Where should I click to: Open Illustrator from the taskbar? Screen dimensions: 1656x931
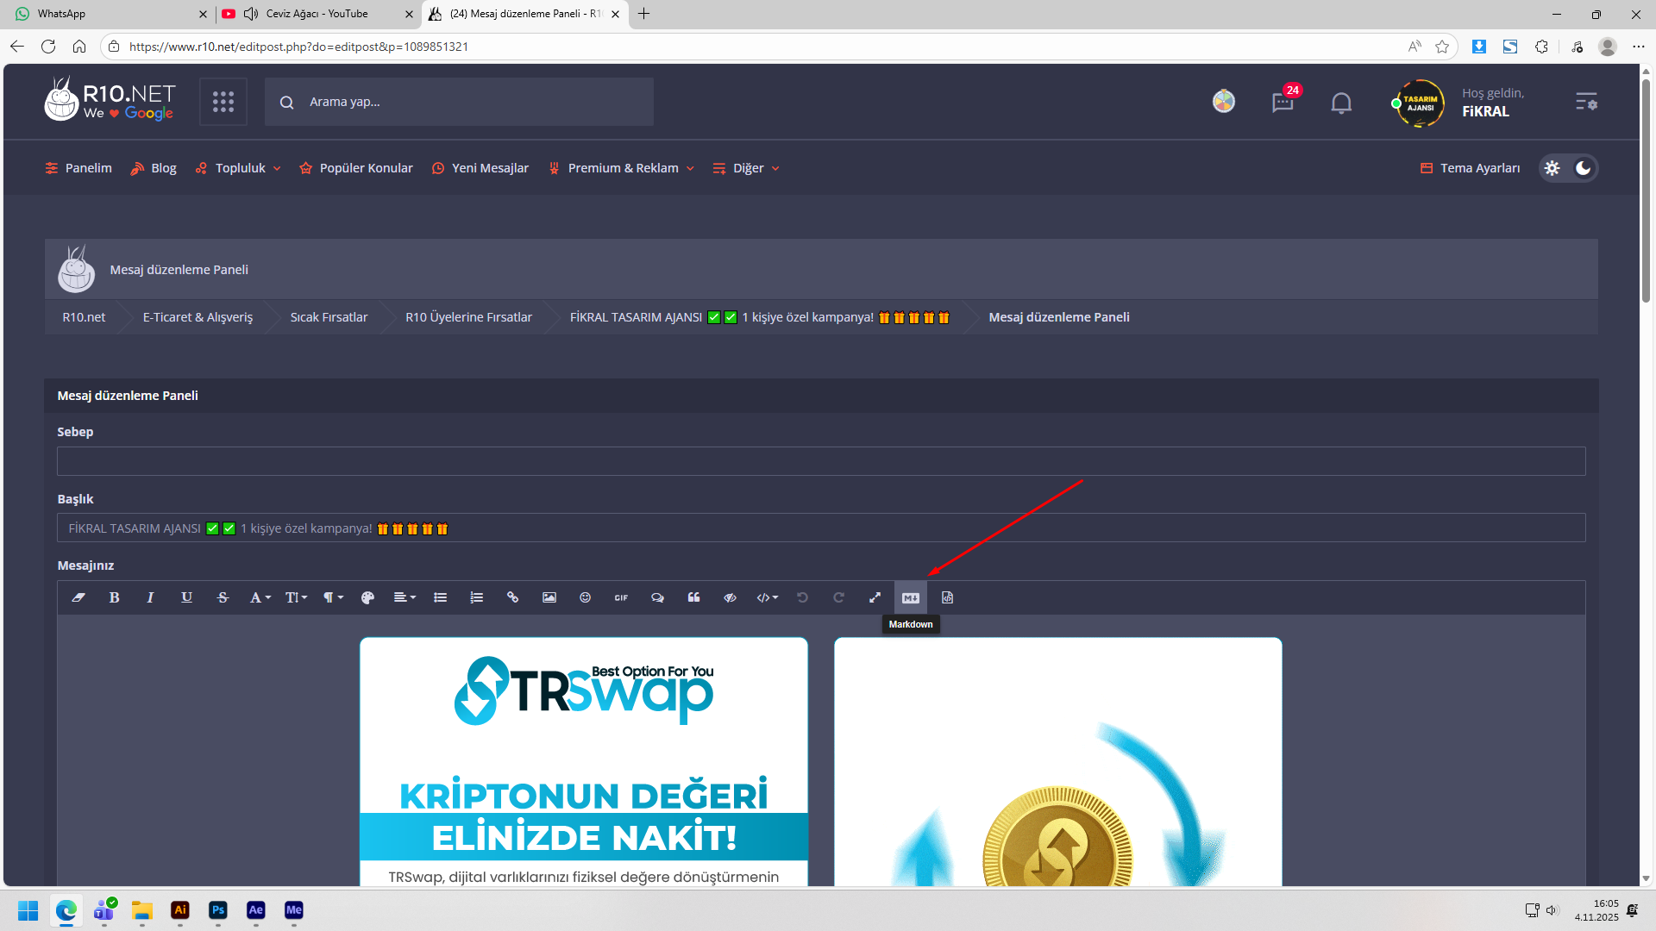pyautogui.click(x=180, y=910)
